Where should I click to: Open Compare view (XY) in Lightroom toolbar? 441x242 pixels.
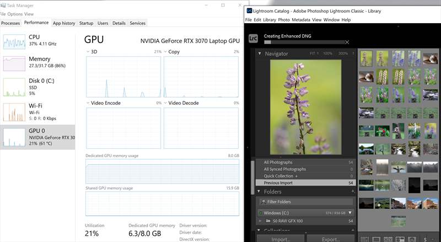[x=388, y=239]
